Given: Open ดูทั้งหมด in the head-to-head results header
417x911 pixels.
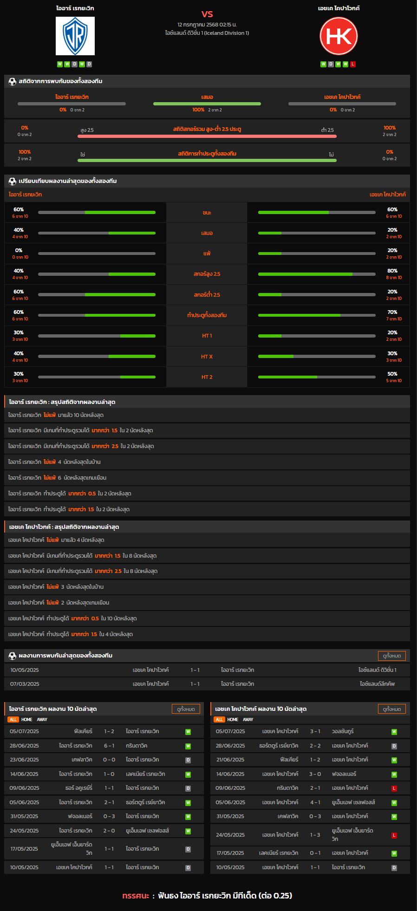Looking at the screenshot, I should pos(392,656).
